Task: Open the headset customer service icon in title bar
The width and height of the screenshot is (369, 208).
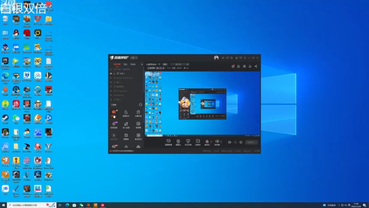Action: pos(223,58)
